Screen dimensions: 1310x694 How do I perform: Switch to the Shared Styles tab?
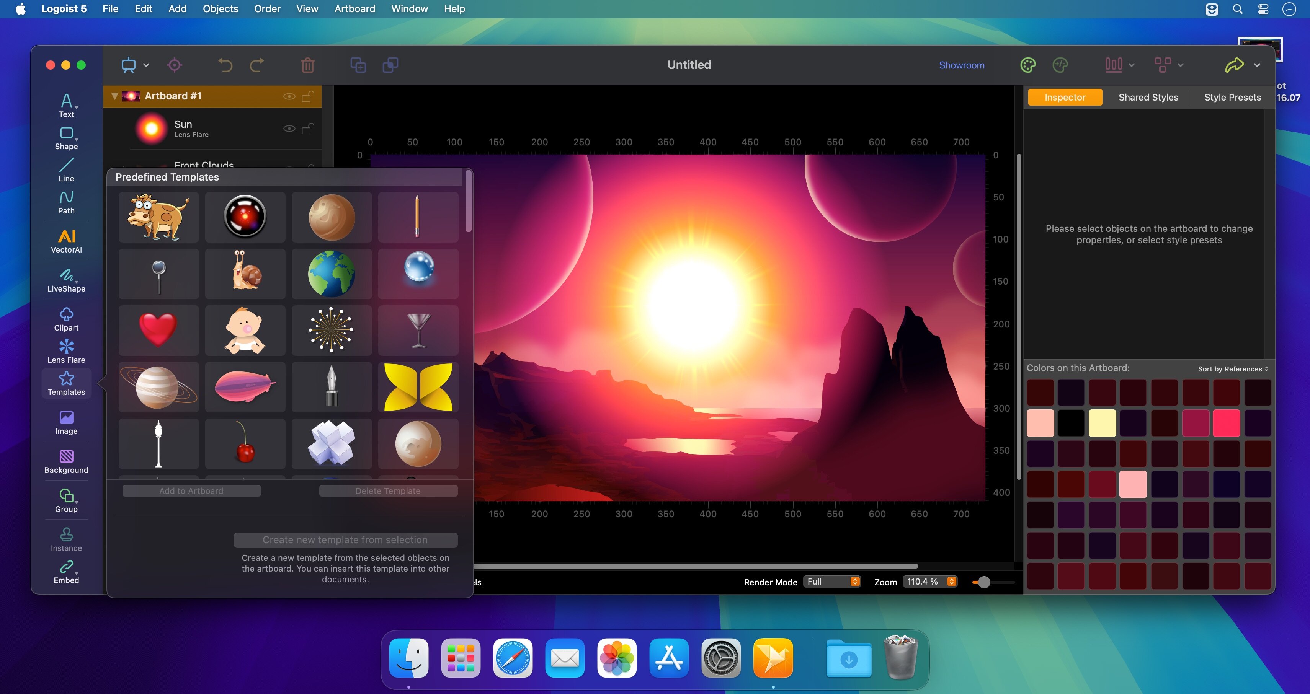pos(1148,97)
